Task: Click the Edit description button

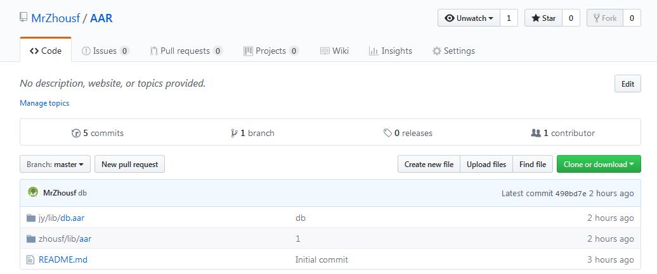Action: 628,84
